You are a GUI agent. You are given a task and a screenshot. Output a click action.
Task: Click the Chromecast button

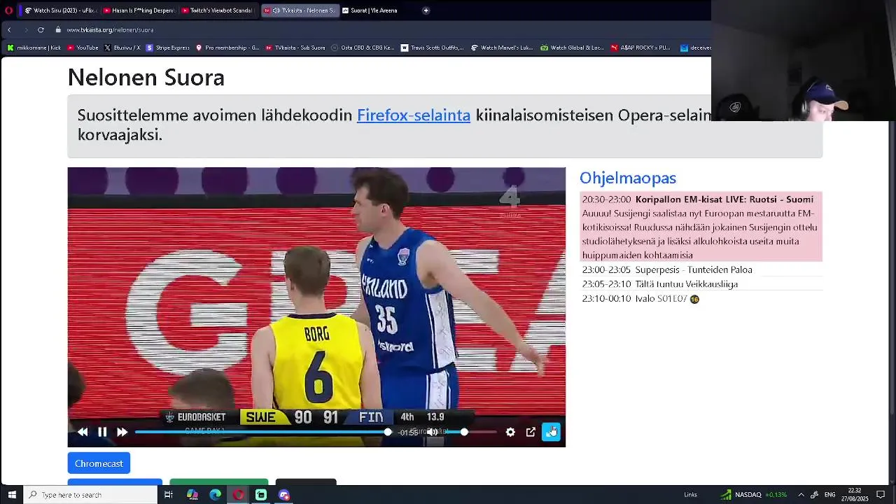99,463
